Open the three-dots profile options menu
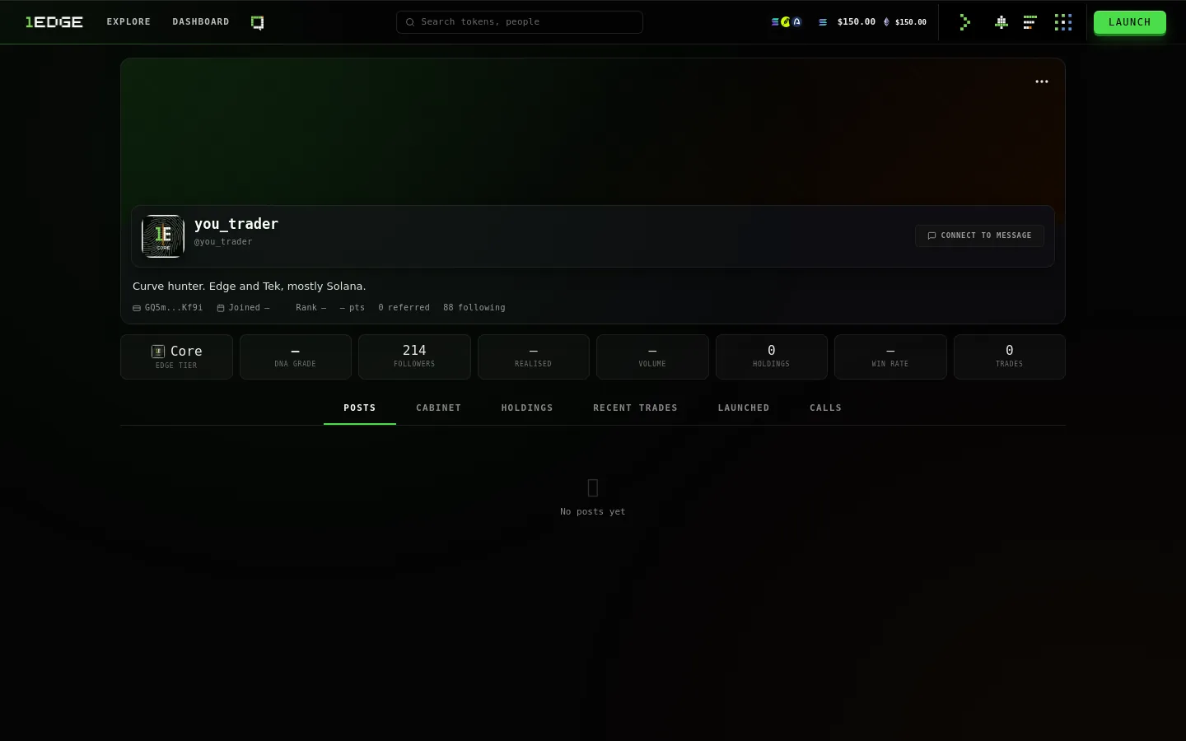Image resolution: width=1186 pixels, height=741 pixels. click(x=1042, y=82)
